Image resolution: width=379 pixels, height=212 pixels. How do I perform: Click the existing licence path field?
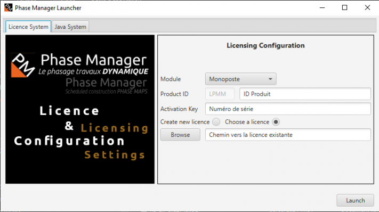coord(288,134)
